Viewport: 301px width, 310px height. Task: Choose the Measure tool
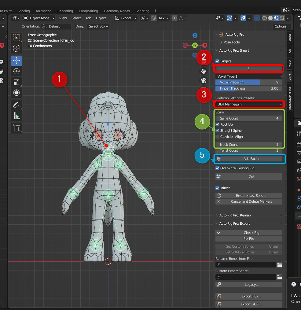[x=17, y=116]
